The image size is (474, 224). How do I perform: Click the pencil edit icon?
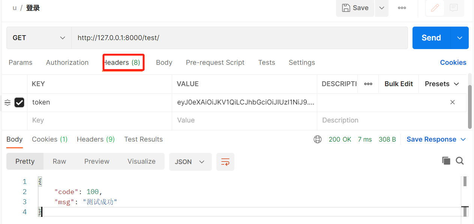coord(435,8)
